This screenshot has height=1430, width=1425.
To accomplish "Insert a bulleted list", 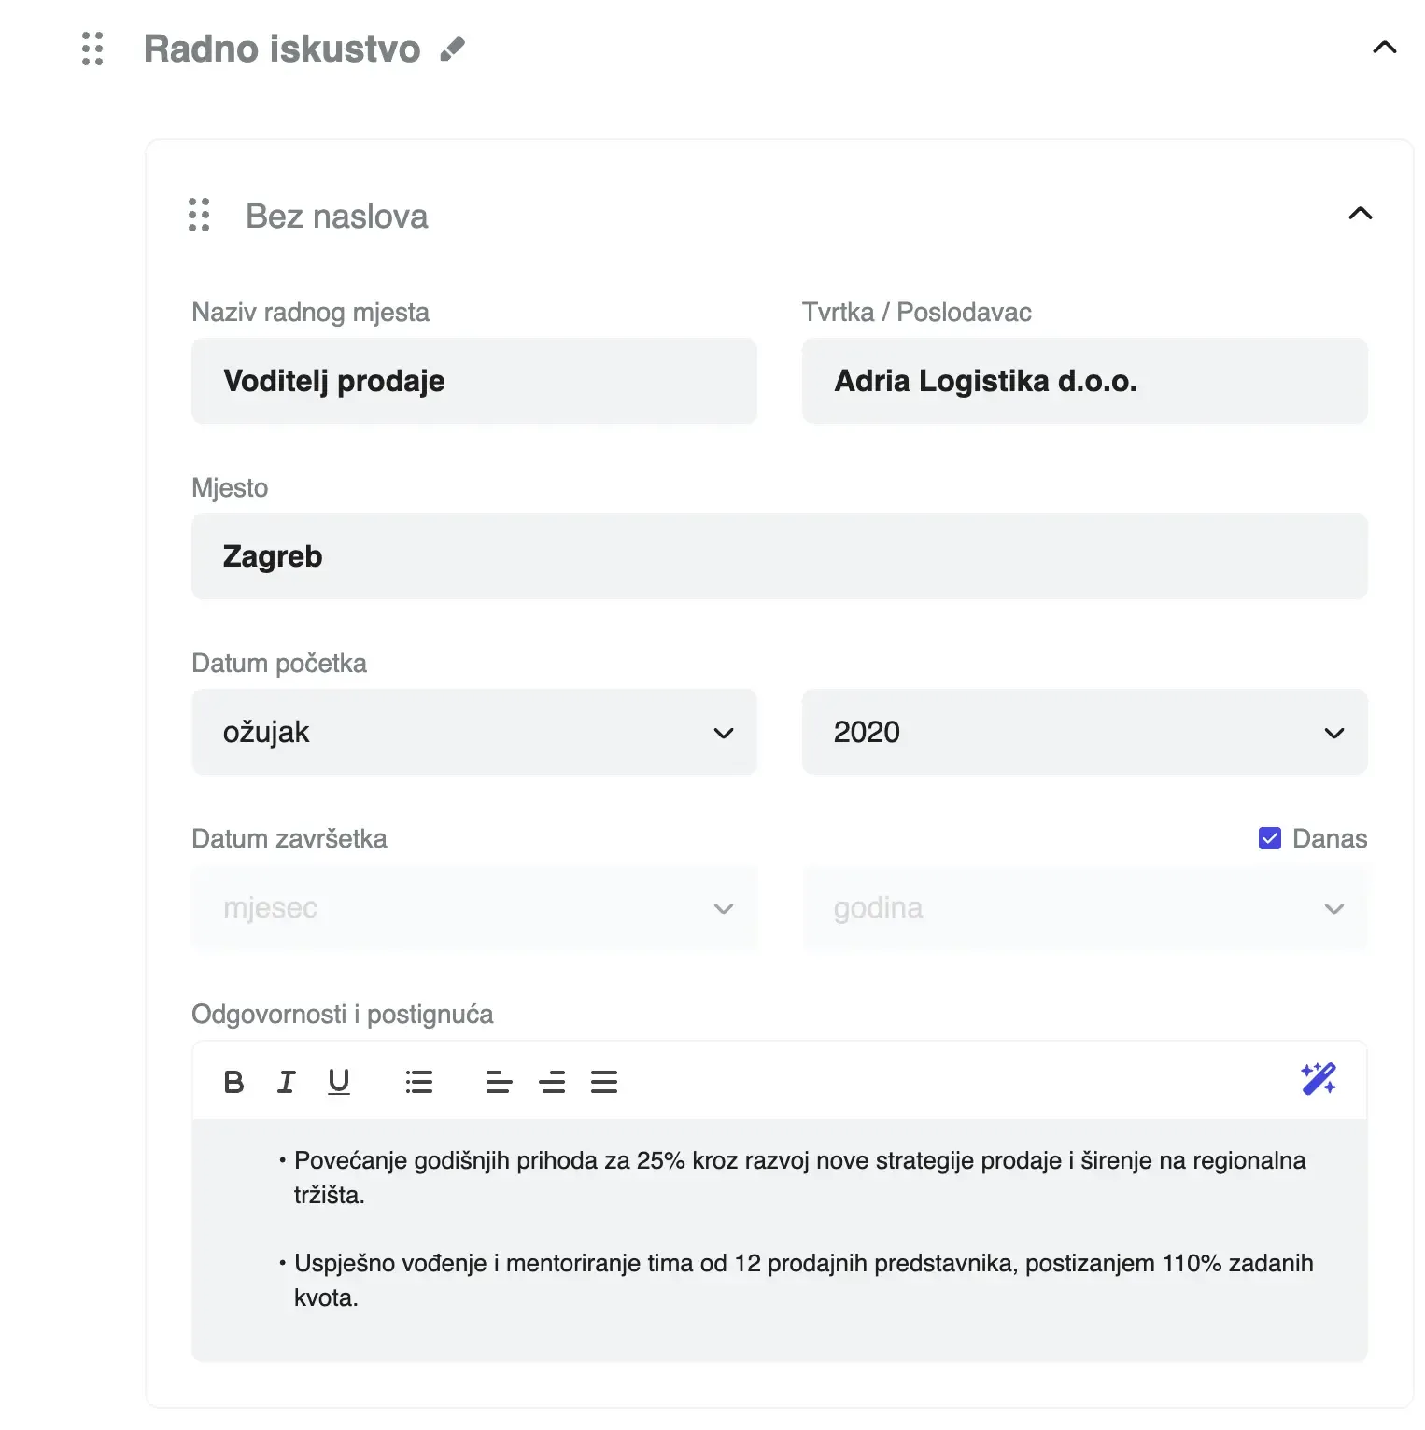I will (418, 1081).
